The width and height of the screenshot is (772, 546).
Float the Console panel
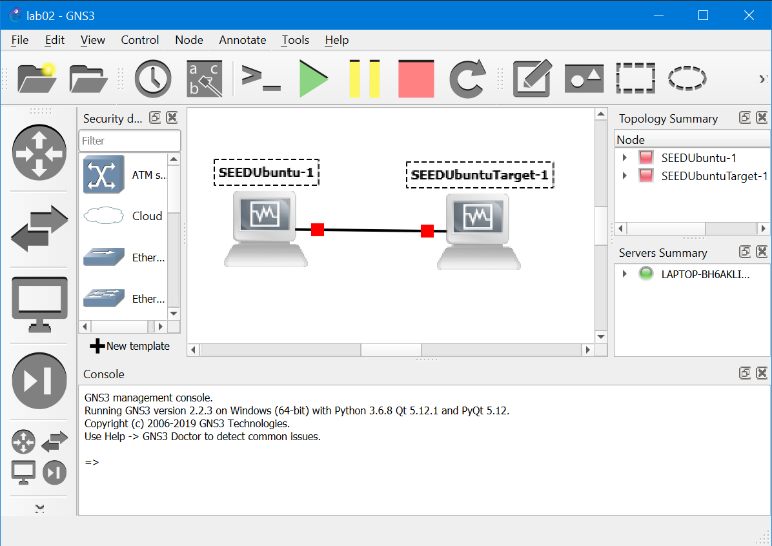[x=745, y=373]
